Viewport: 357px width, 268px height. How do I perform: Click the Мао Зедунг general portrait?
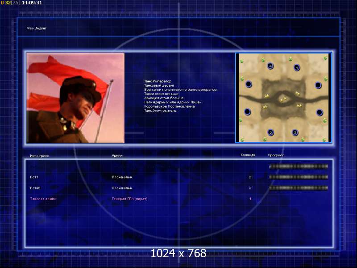point(75,98)
